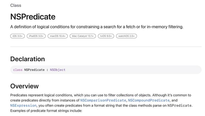
Task: Click the large NSPredicate page title
Action: (x=33, y=17)
